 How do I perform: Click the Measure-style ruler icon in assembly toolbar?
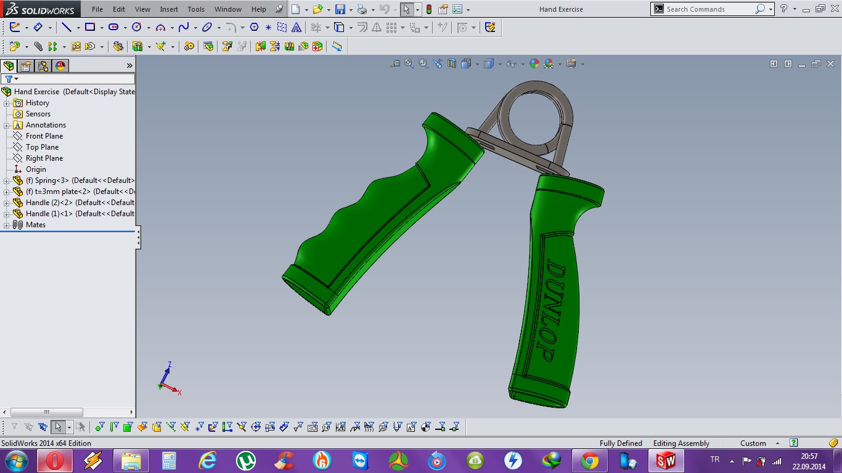337,46
